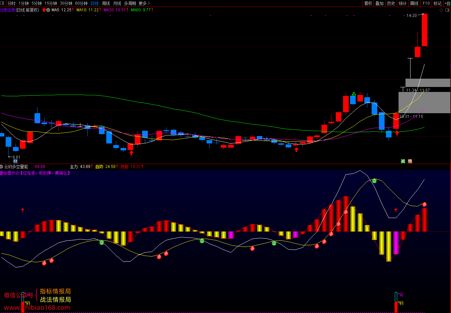Click the MA5: 12.25 indicator label
The width and height of the screenshot is (451, 313).
tap(62, 10)
